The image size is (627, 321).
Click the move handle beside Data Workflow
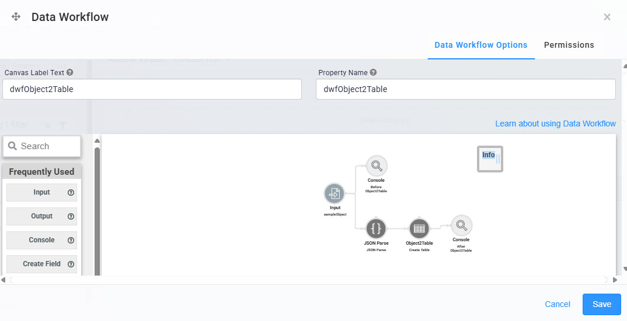(16, 17)
